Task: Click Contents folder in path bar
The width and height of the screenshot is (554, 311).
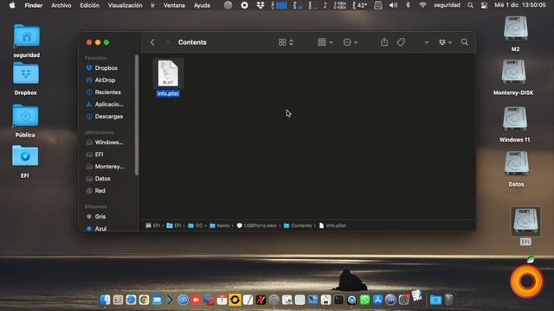Action: [298, 225]
